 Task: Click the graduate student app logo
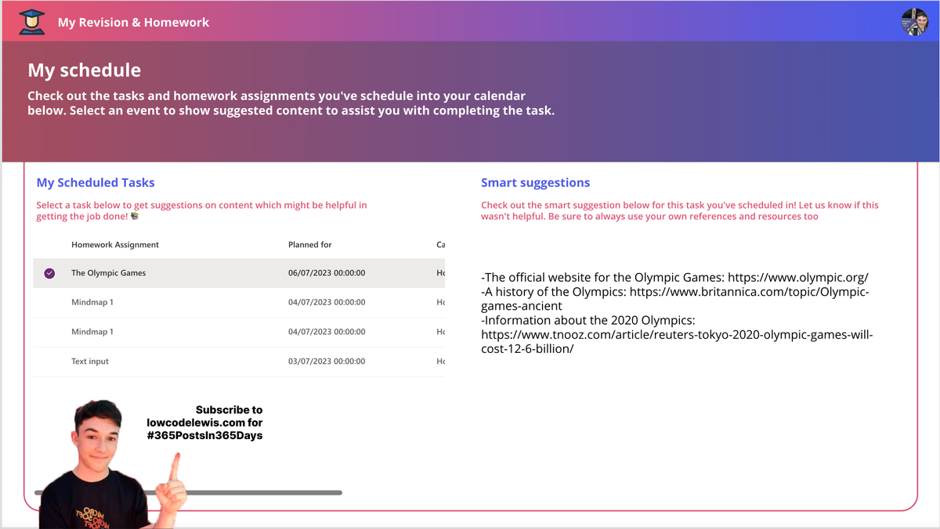31,22
